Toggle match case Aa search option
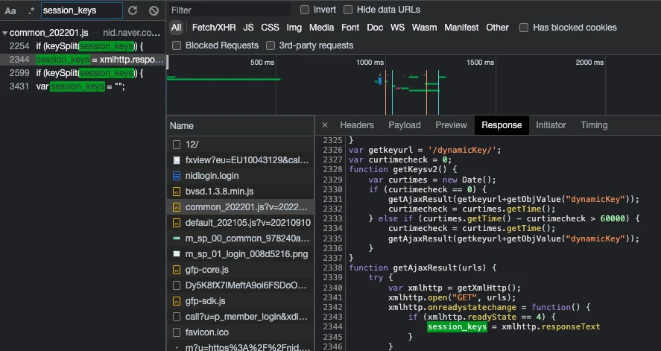The image size is (661, 351). 10,10
